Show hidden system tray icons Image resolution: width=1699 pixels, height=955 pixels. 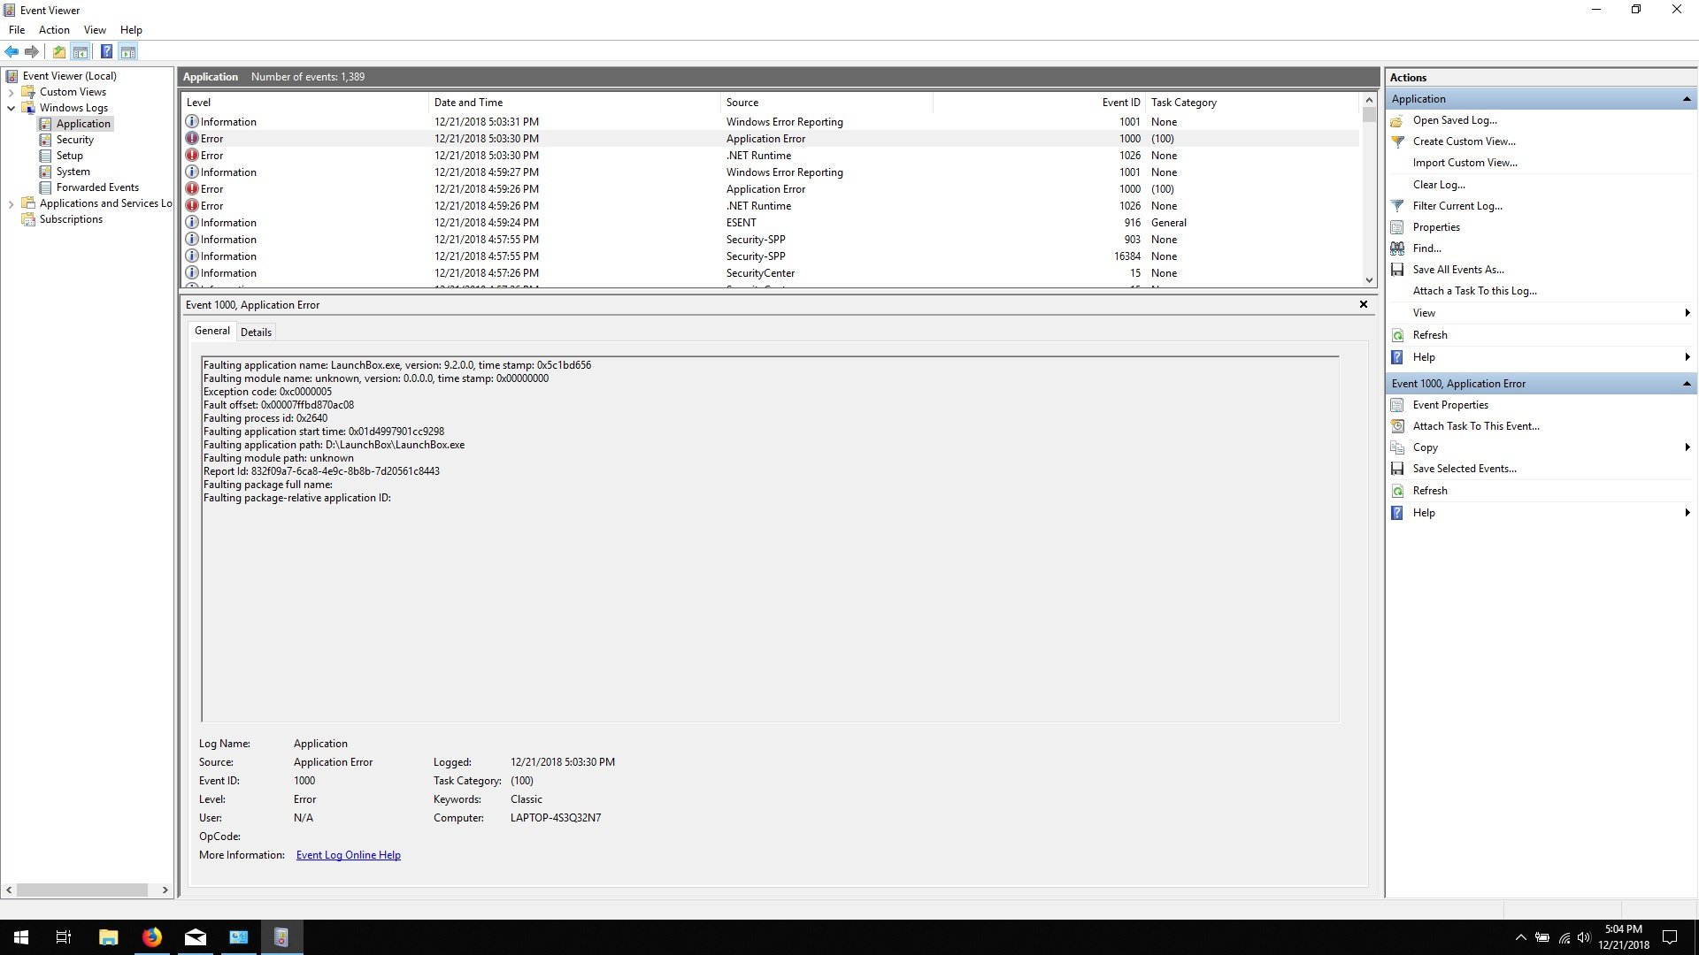[1520, 937]
